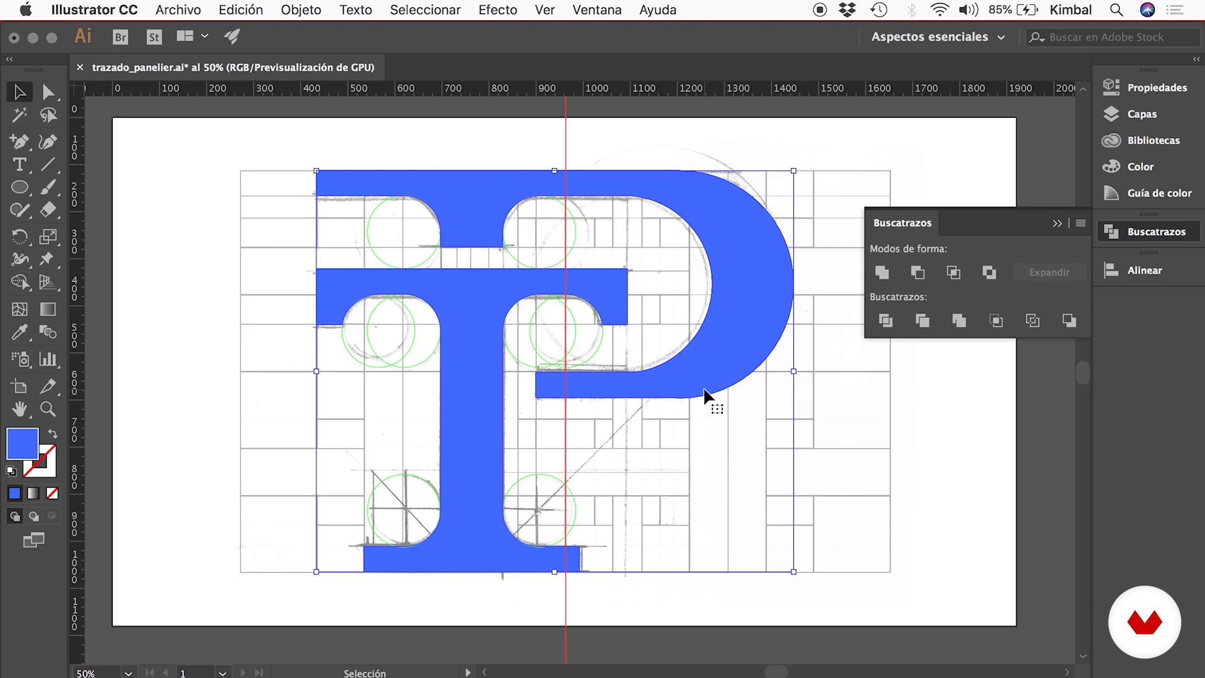
Task: Open the Edición menu
Action: tap(240, 10)
